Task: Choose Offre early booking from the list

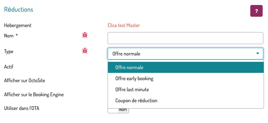Action: [186, 79]
